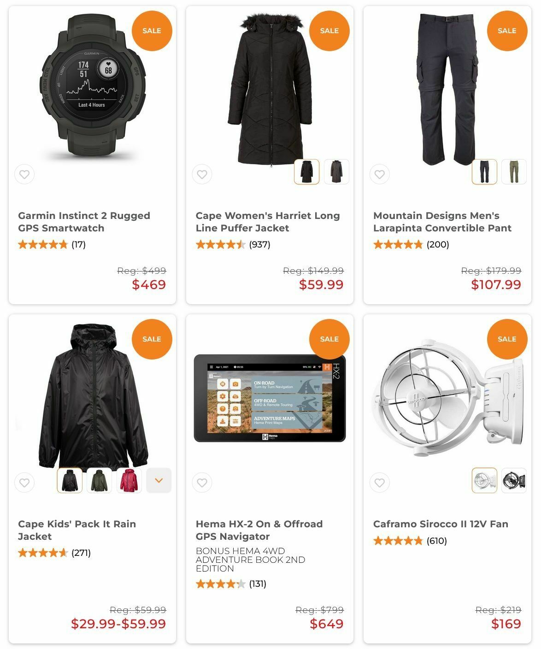This screenshot has width=541, height=649.
Task: Open Caframo Sirocco II 12V Fan page
Action: tap(441, 524)
